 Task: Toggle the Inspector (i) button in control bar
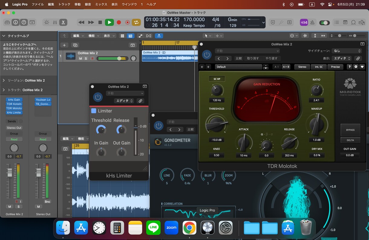coord(15,22)
